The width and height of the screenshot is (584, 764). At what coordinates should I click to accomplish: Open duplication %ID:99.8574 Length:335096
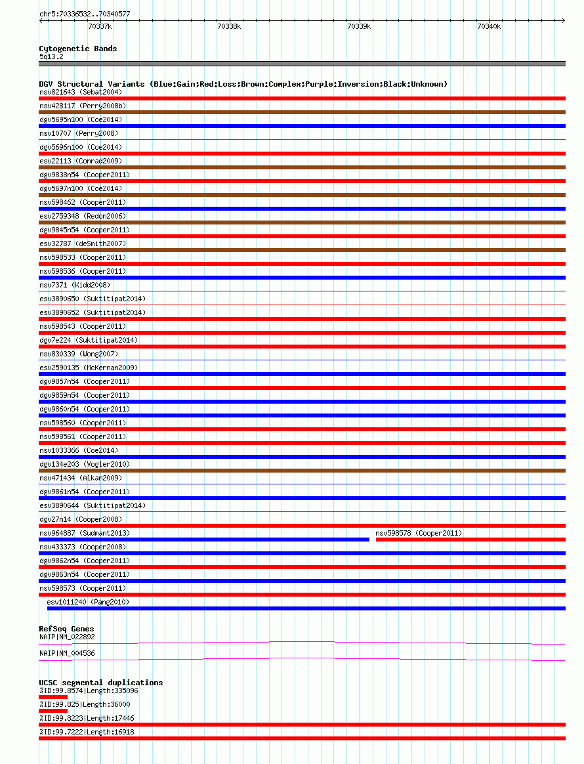click(89, 690)
